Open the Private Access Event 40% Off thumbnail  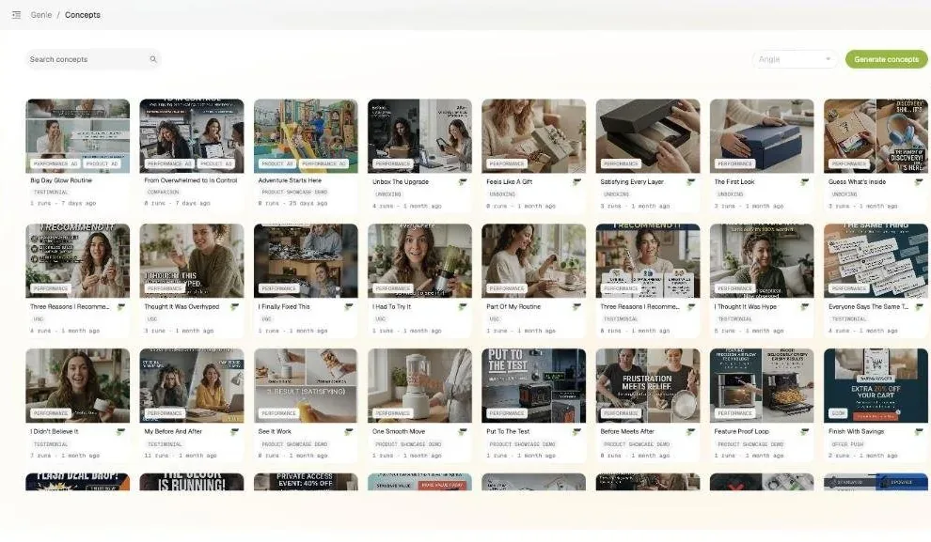306,482
